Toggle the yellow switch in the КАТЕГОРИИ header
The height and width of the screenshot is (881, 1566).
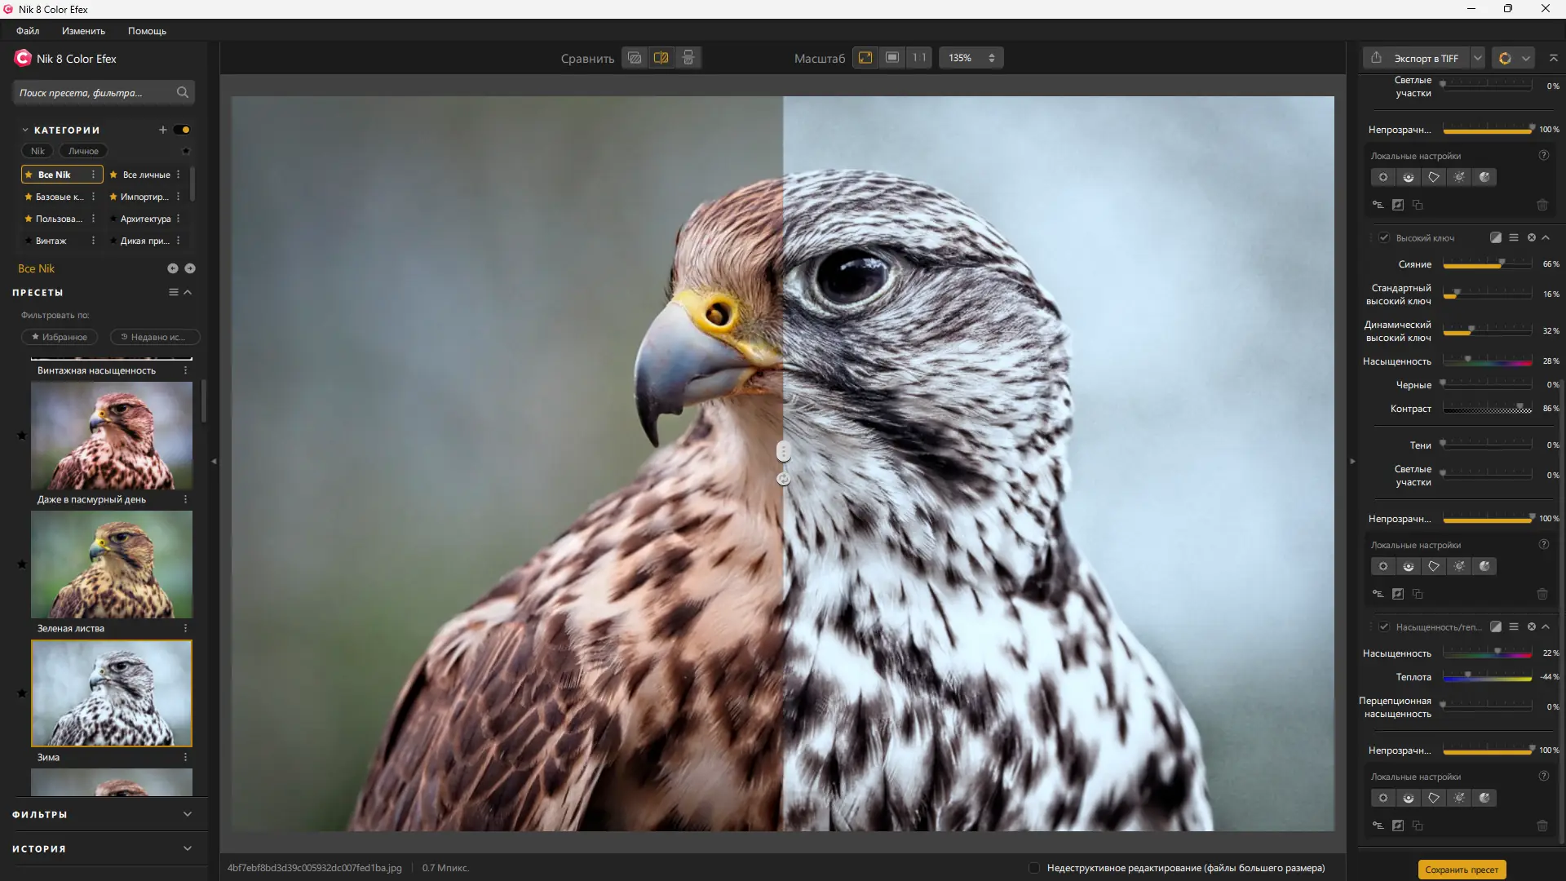(182, 130)
